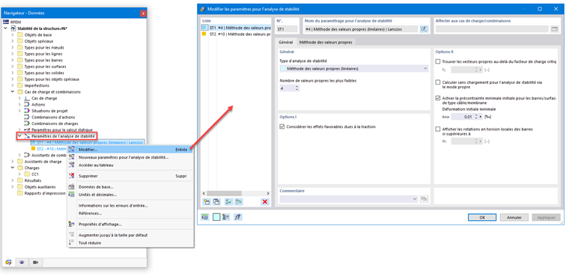Viewport: 569px width, 277px height.
Task: Click the invert selection icon below the list
Action: pyautogui.click(x=239, y=202)
